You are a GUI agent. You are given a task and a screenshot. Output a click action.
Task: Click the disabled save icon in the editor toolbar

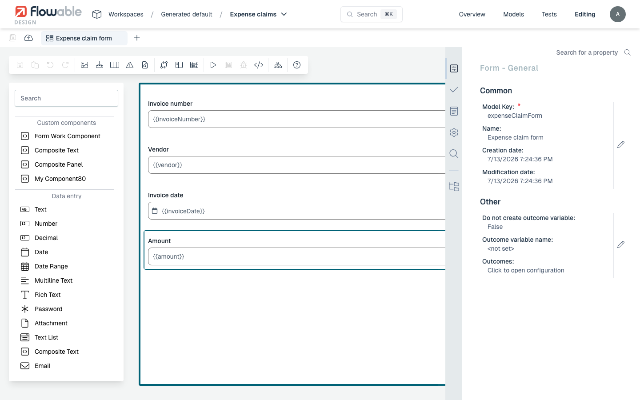coord(20,65)
